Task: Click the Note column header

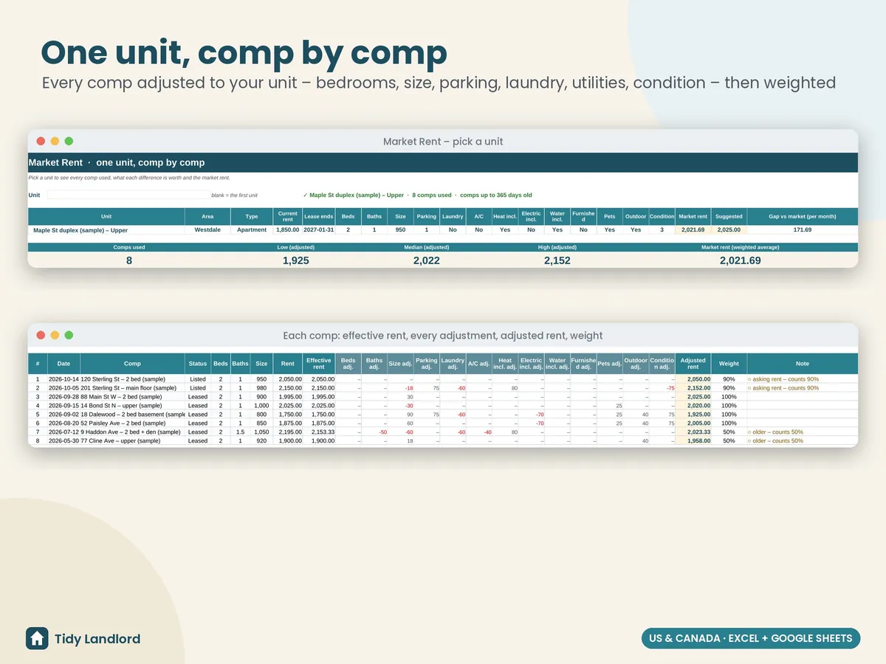Action: (803, 363)
